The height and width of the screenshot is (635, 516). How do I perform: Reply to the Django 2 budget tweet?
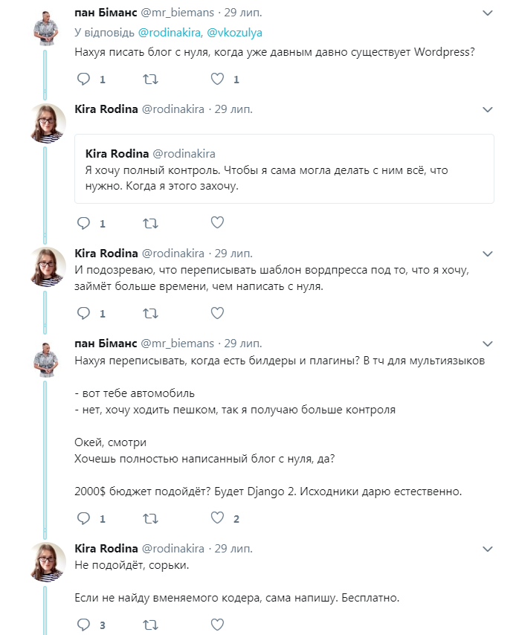(84, 518)
